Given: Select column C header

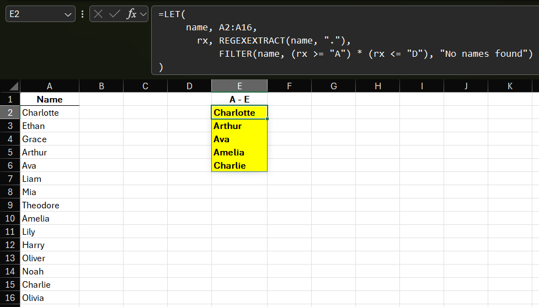Looking at the screenshot, I should click(145, 86).
